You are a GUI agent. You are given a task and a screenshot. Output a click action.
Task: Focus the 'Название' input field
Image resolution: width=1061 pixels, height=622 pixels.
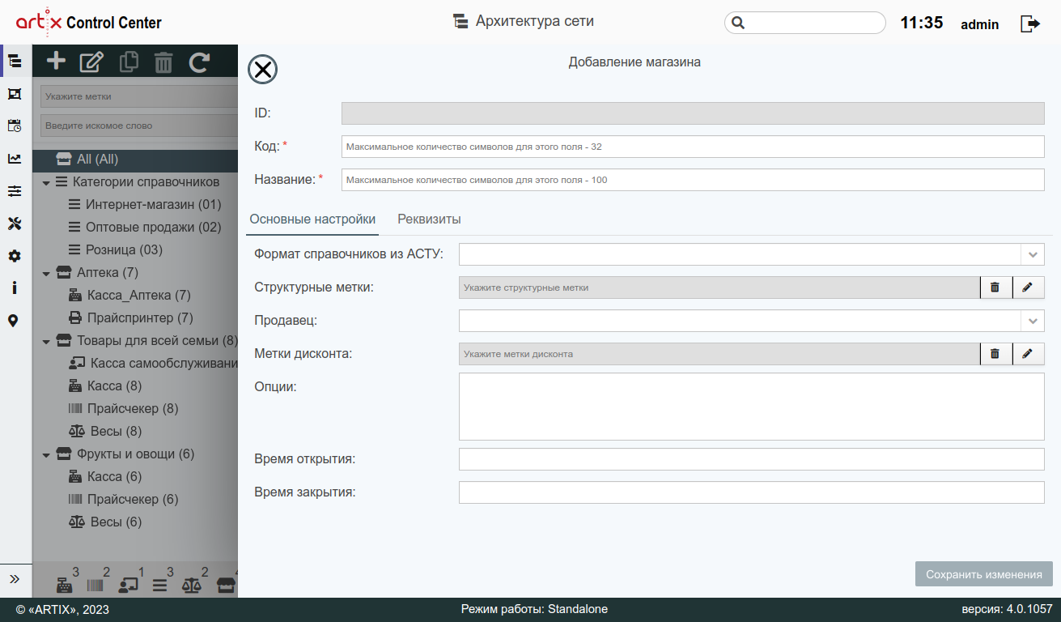[693, 180]
